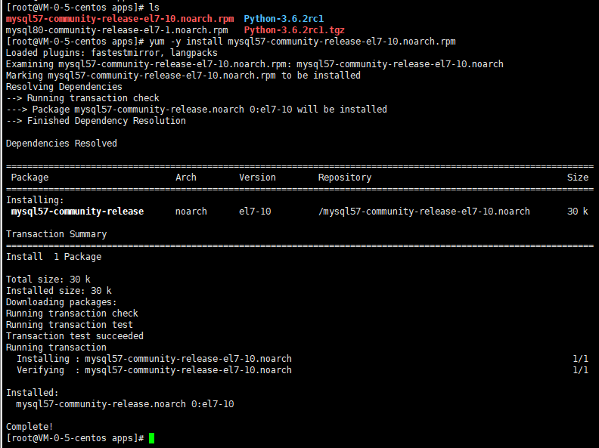Screen dimensions: 599x448
Task: Click 'el7-10' version cell in table
Action: point(255,212)
